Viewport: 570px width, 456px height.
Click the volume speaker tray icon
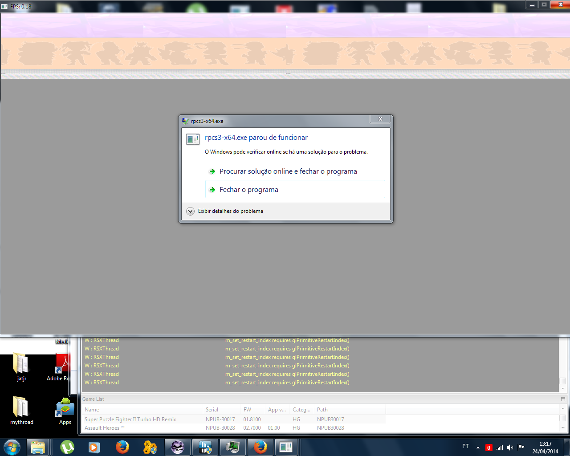click(x=510, y=448)
